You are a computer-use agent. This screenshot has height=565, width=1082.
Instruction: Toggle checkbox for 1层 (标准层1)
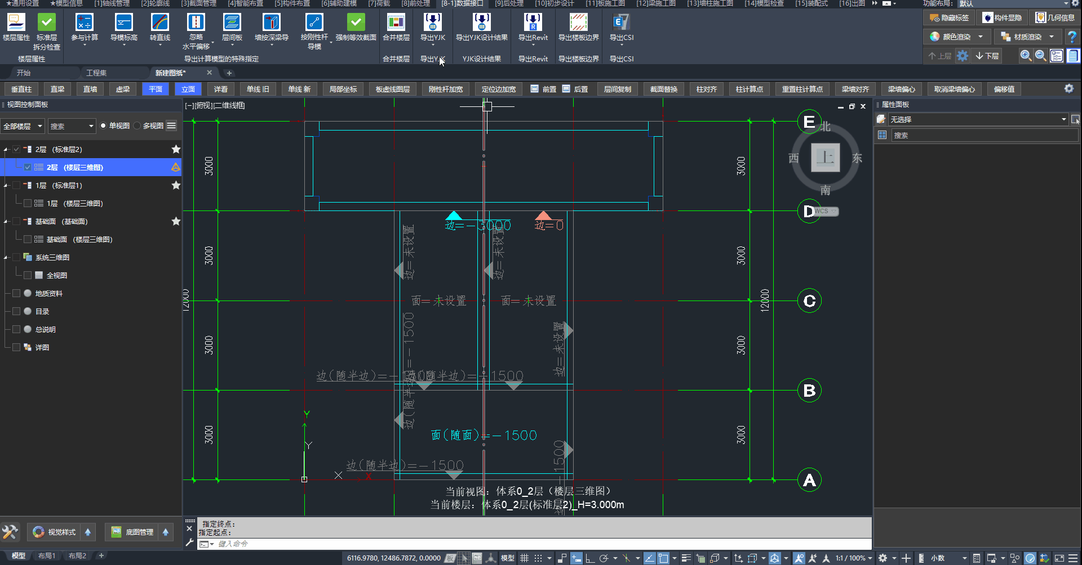[16, 185]
